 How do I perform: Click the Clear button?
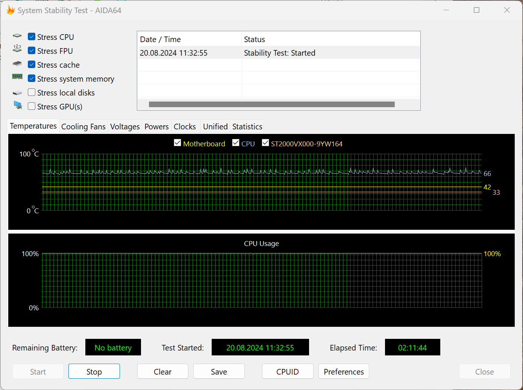pyautogui.click(x=163, y=372)
